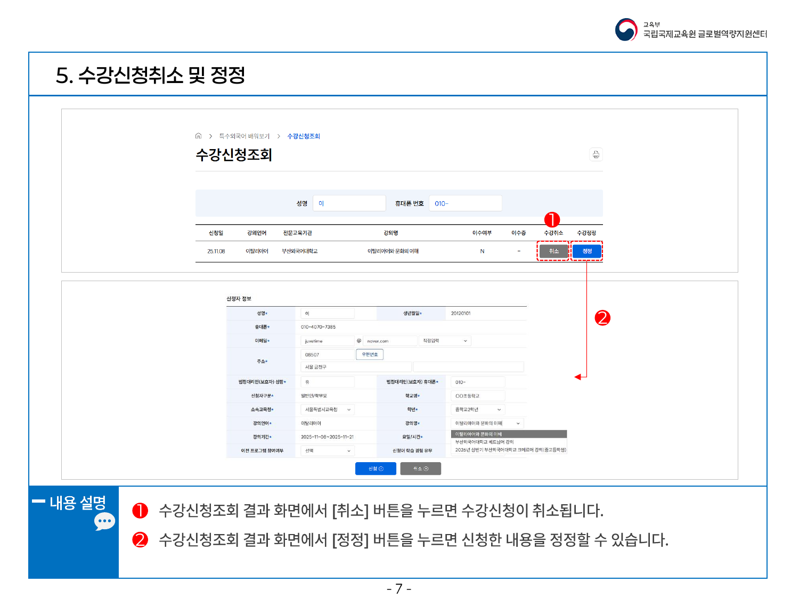
Task: Click the print icon beside 수강신청조회 title
Action: [596, 154]
